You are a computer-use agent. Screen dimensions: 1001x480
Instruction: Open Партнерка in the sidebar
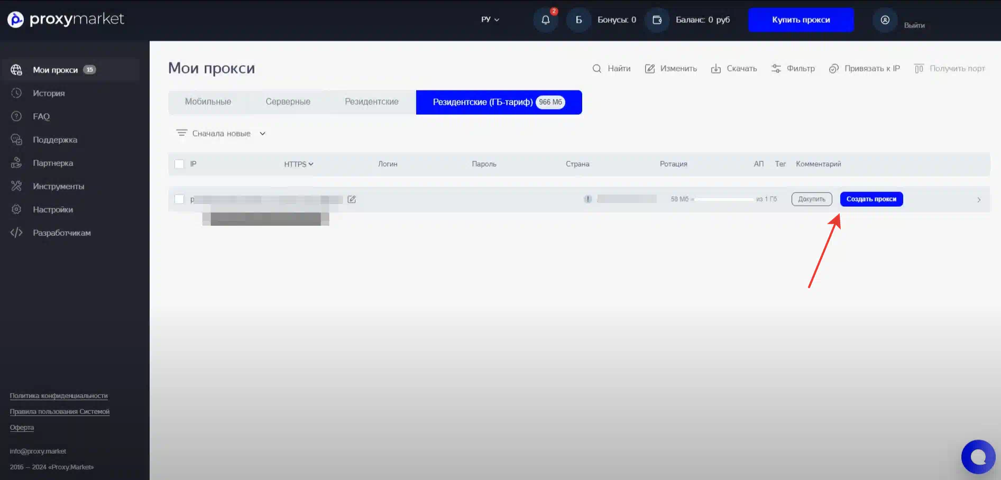(x=53, y=163)
